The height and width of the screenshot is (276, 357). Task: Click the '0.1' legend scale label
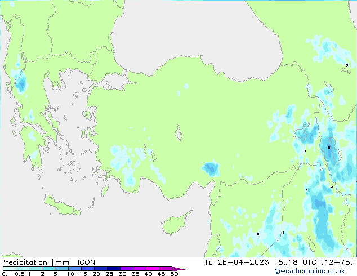click(x=6, y=274)
